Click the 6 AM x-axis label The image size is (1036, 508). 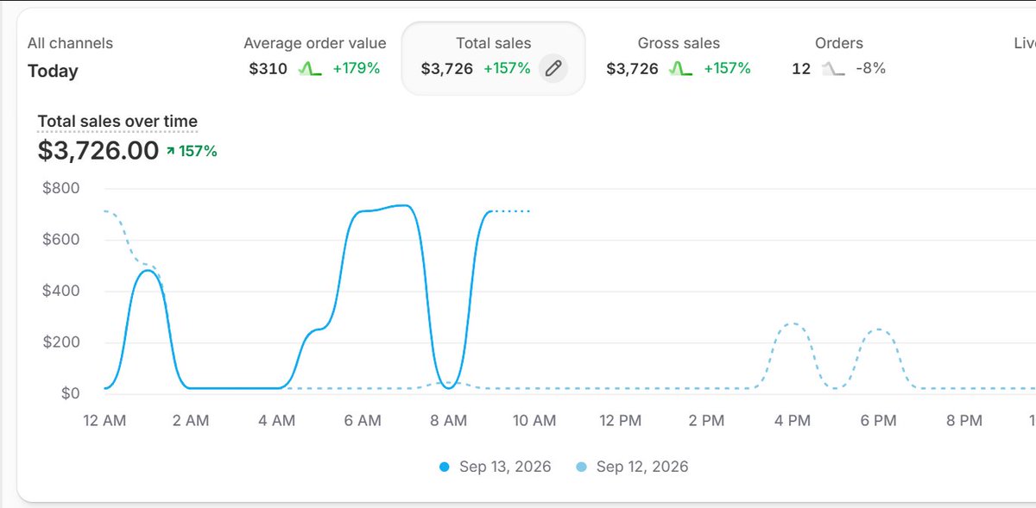362,421
